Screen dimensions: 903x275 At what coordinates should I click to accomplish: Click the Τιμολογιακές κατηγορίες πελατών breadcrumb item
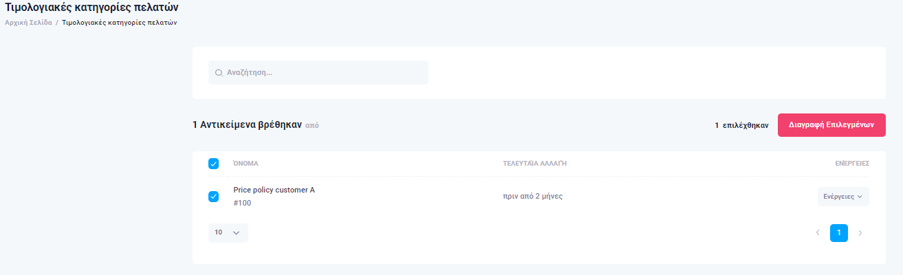point(120,22)
